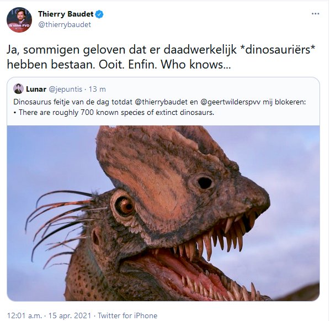
Task: Click the 15 apr. 2021 date
Action: [x=70, y=315]
